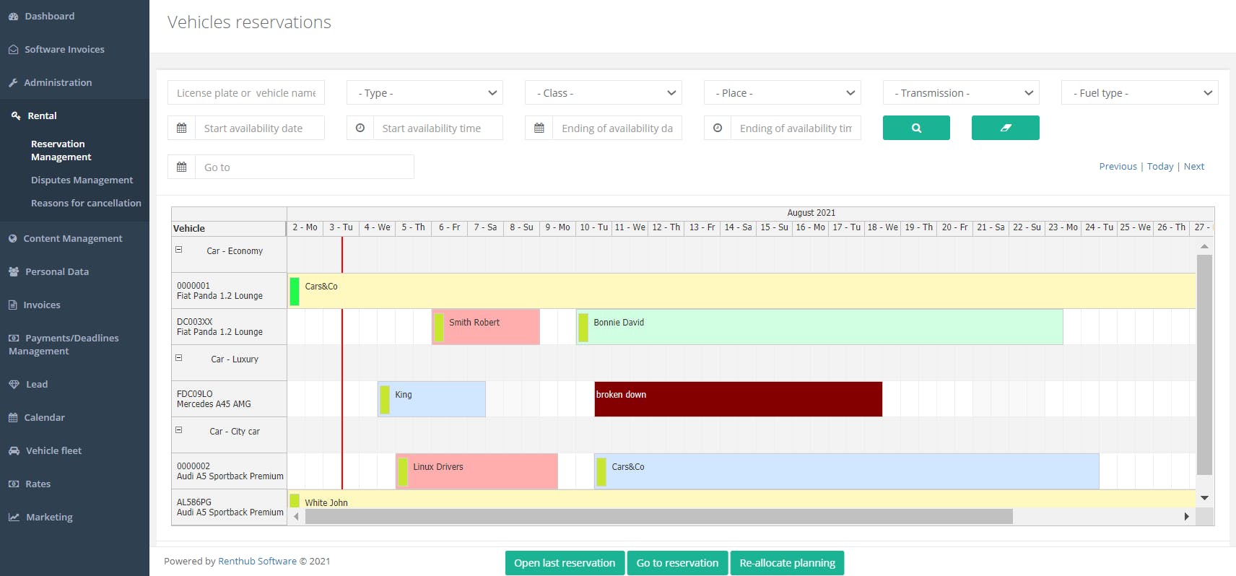Focus the Start availability time field

pos(438,128)
